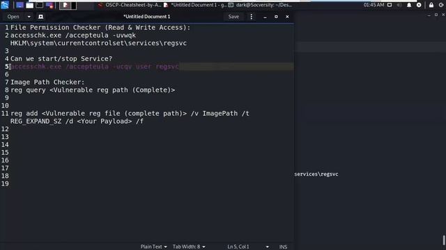The image size is (446, 250).
Task: Click 'services\regsvc' text in terminal window
Action: click(x=316, y=174)
